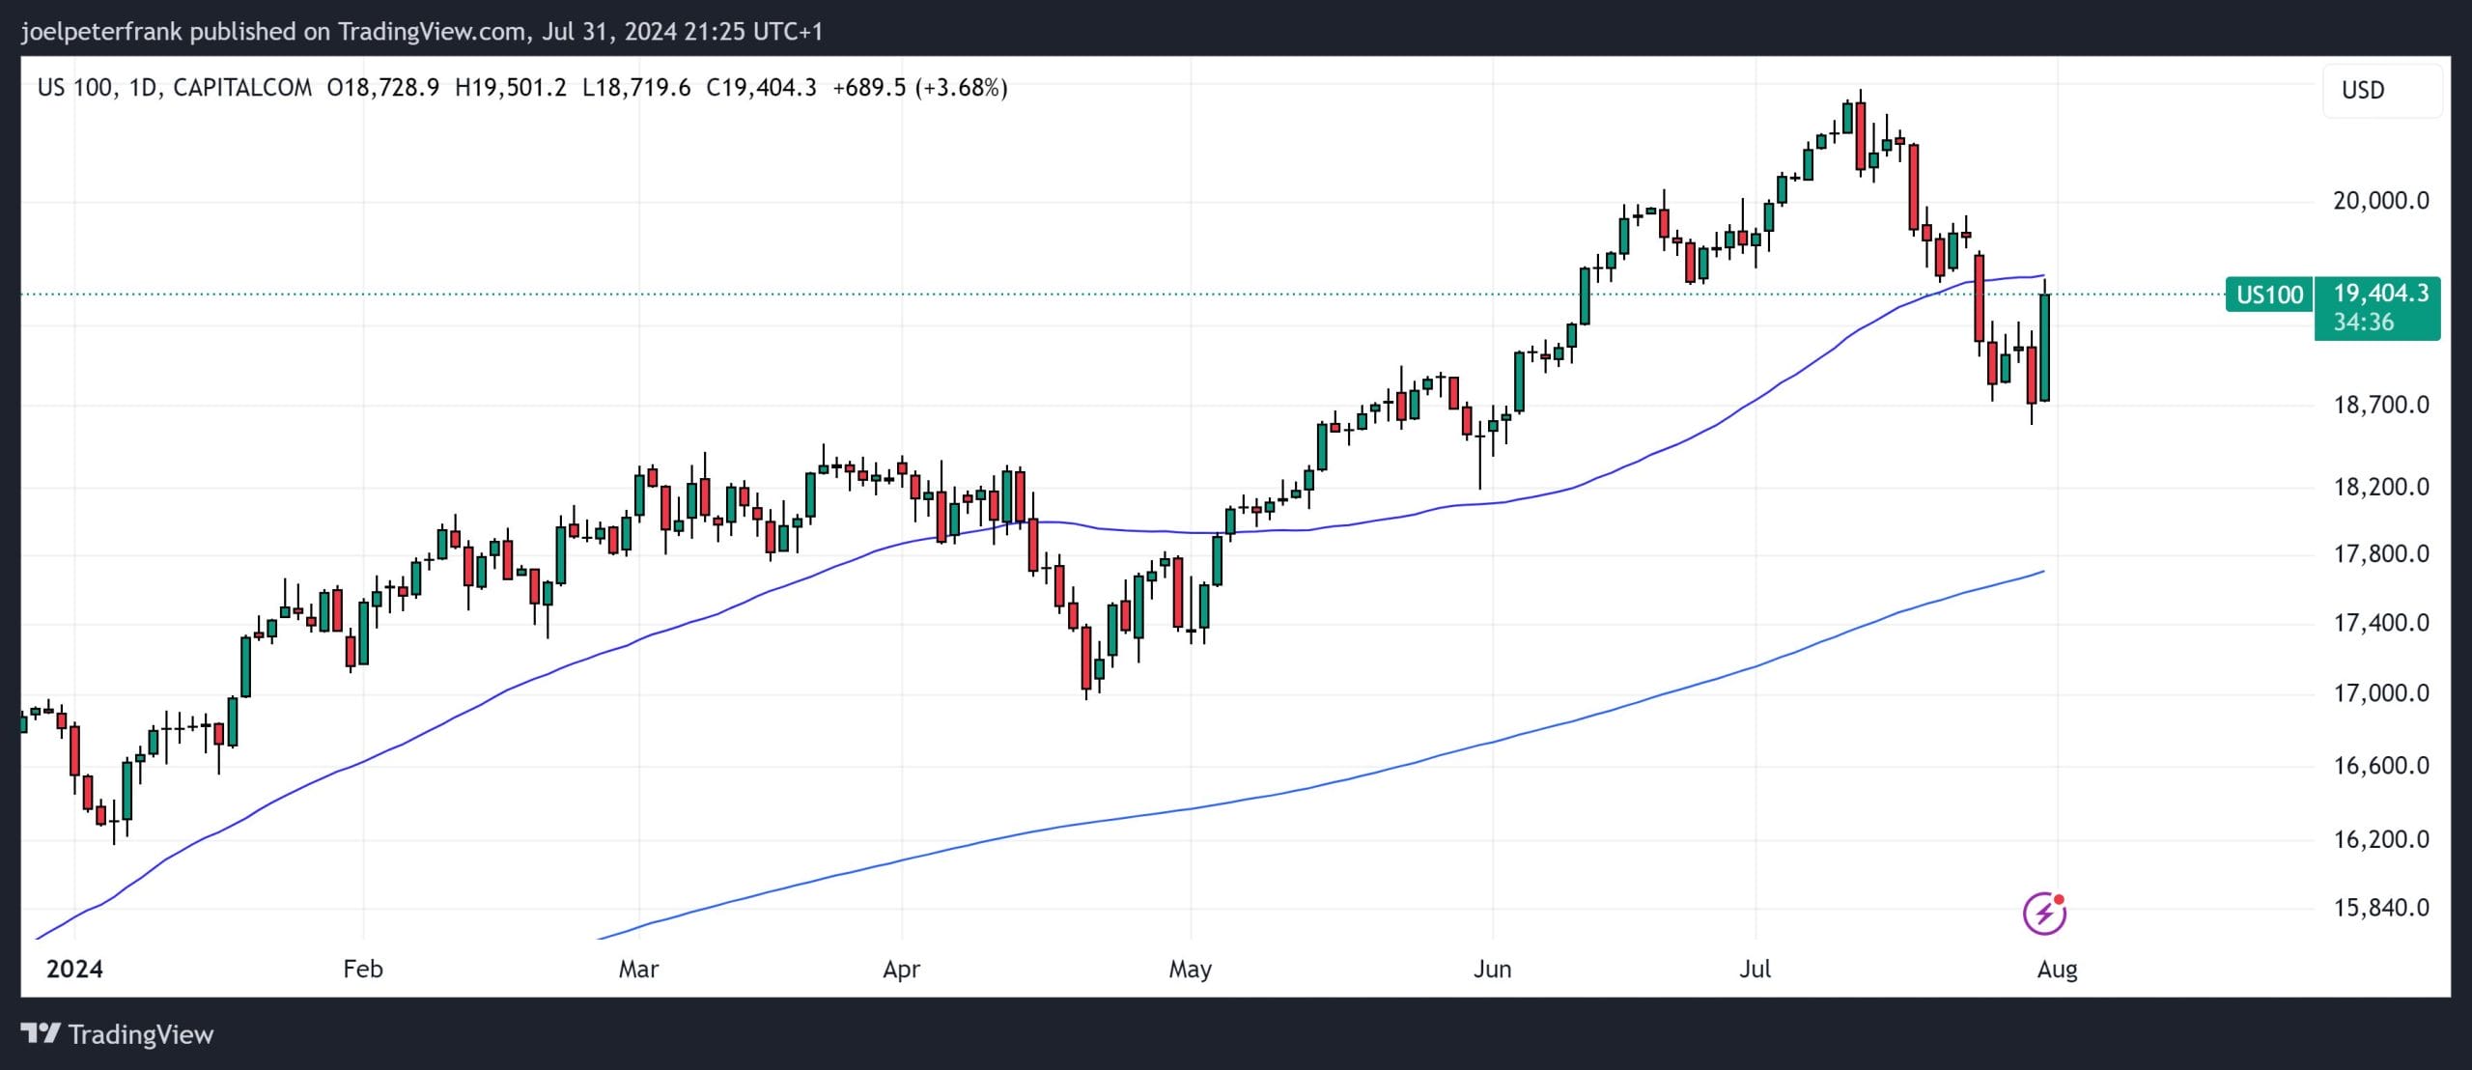Click the 18,700.0 price axis label

(x=2380, y=405)
